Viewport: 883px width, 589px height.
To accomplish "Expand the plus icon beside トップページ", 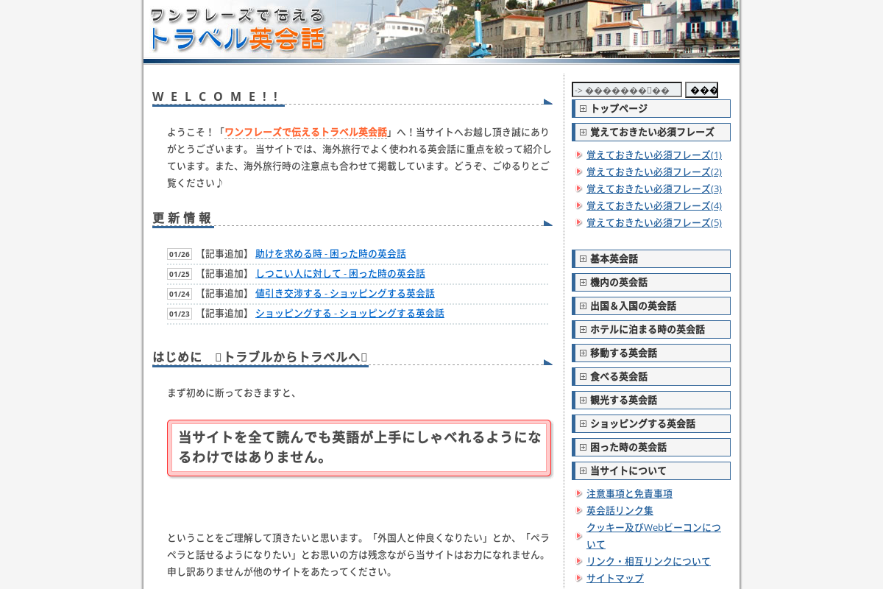I will coord(583,109).
